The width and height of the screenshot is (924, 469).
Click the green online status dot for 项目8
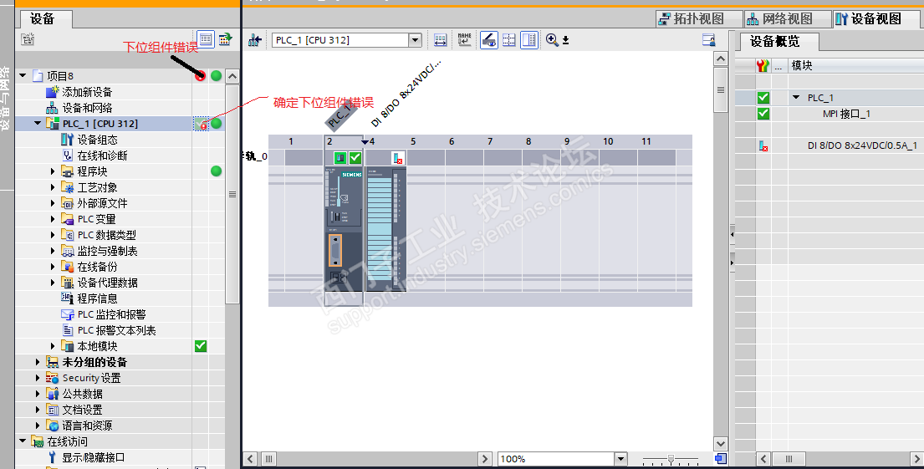(x=217, y=75)
